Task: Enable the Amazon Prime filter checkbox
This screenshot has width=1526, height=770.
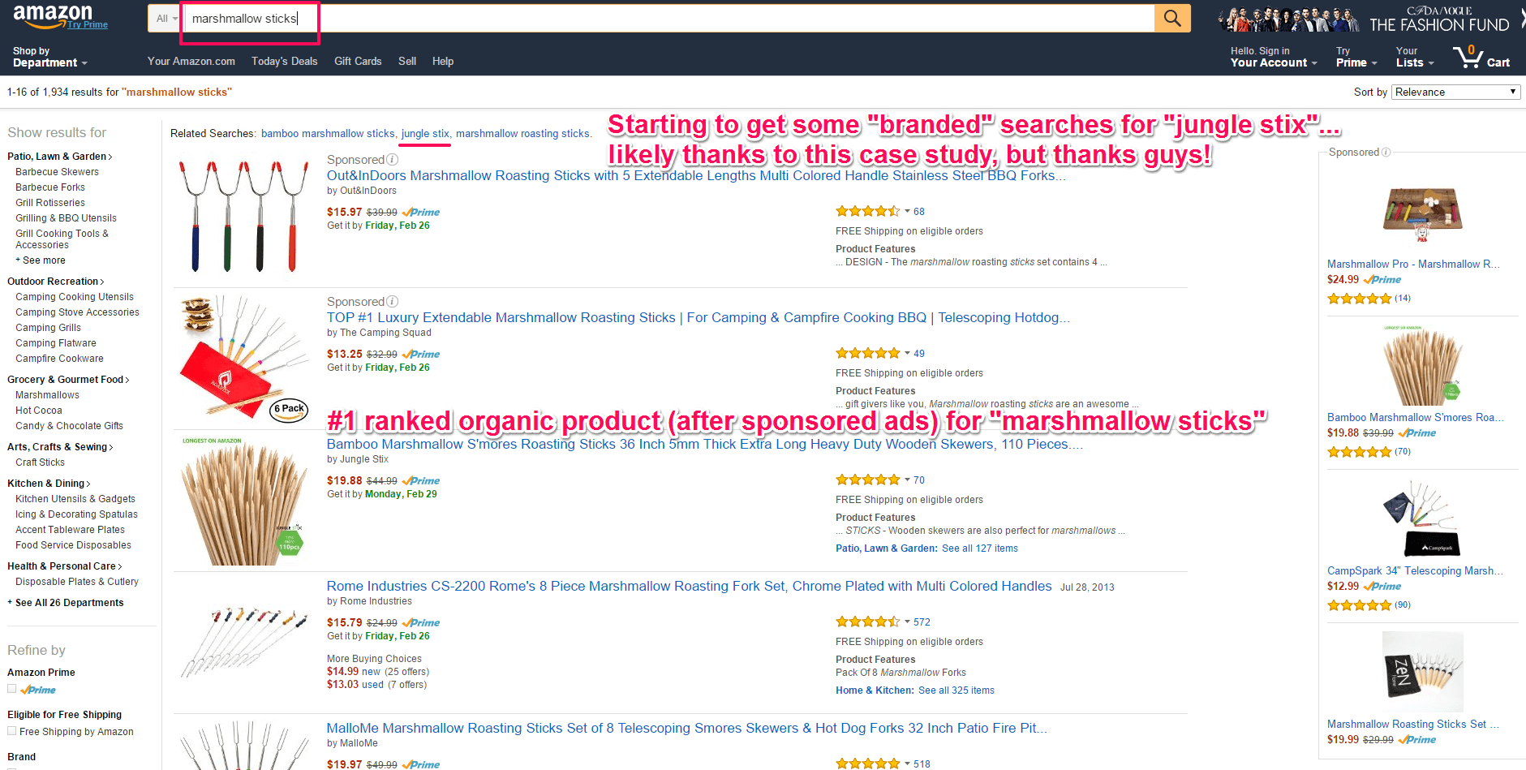Action: [12, 689]
